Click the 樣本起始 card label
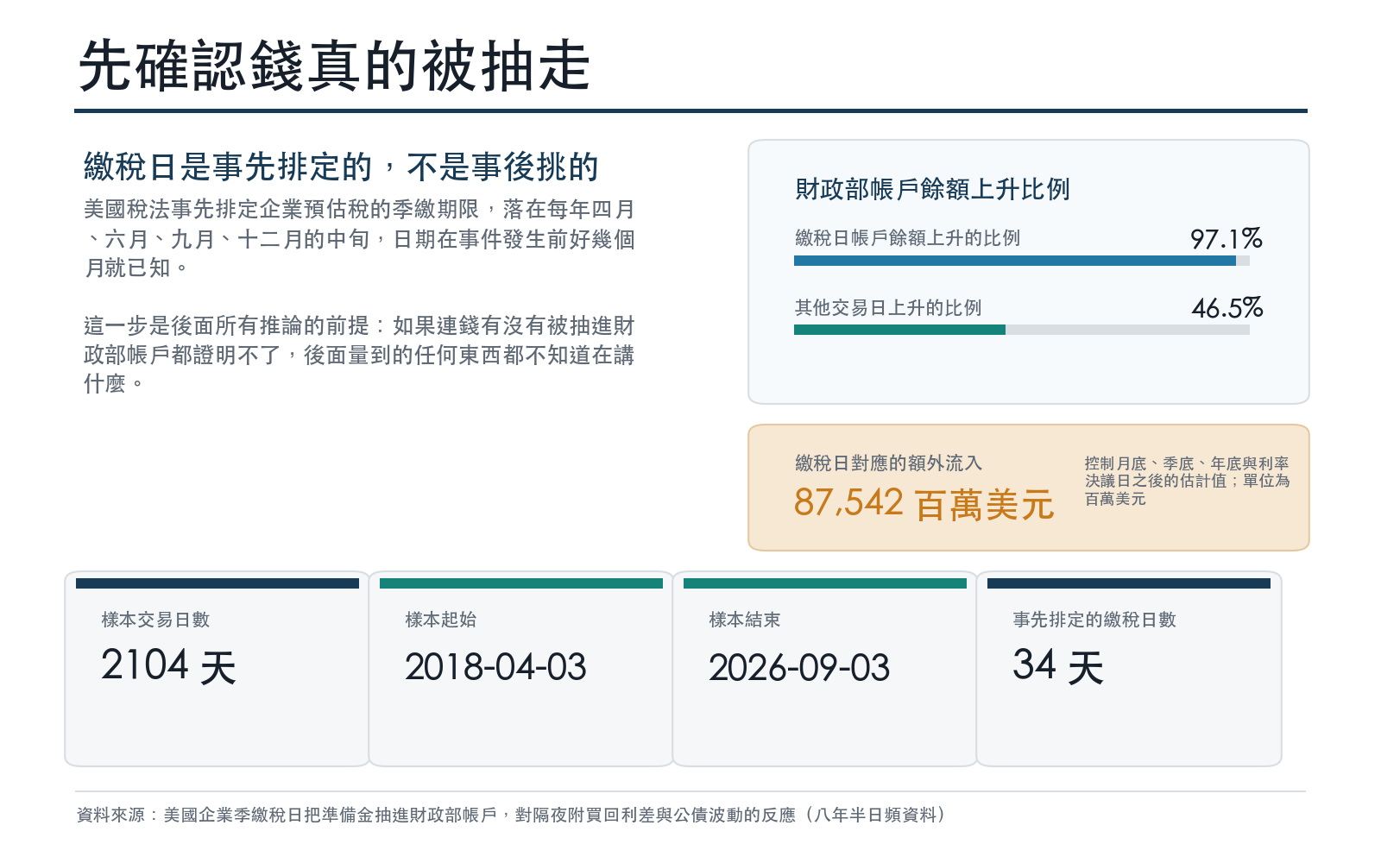Viewport: 1381px width, 863px height. [440, 620]
